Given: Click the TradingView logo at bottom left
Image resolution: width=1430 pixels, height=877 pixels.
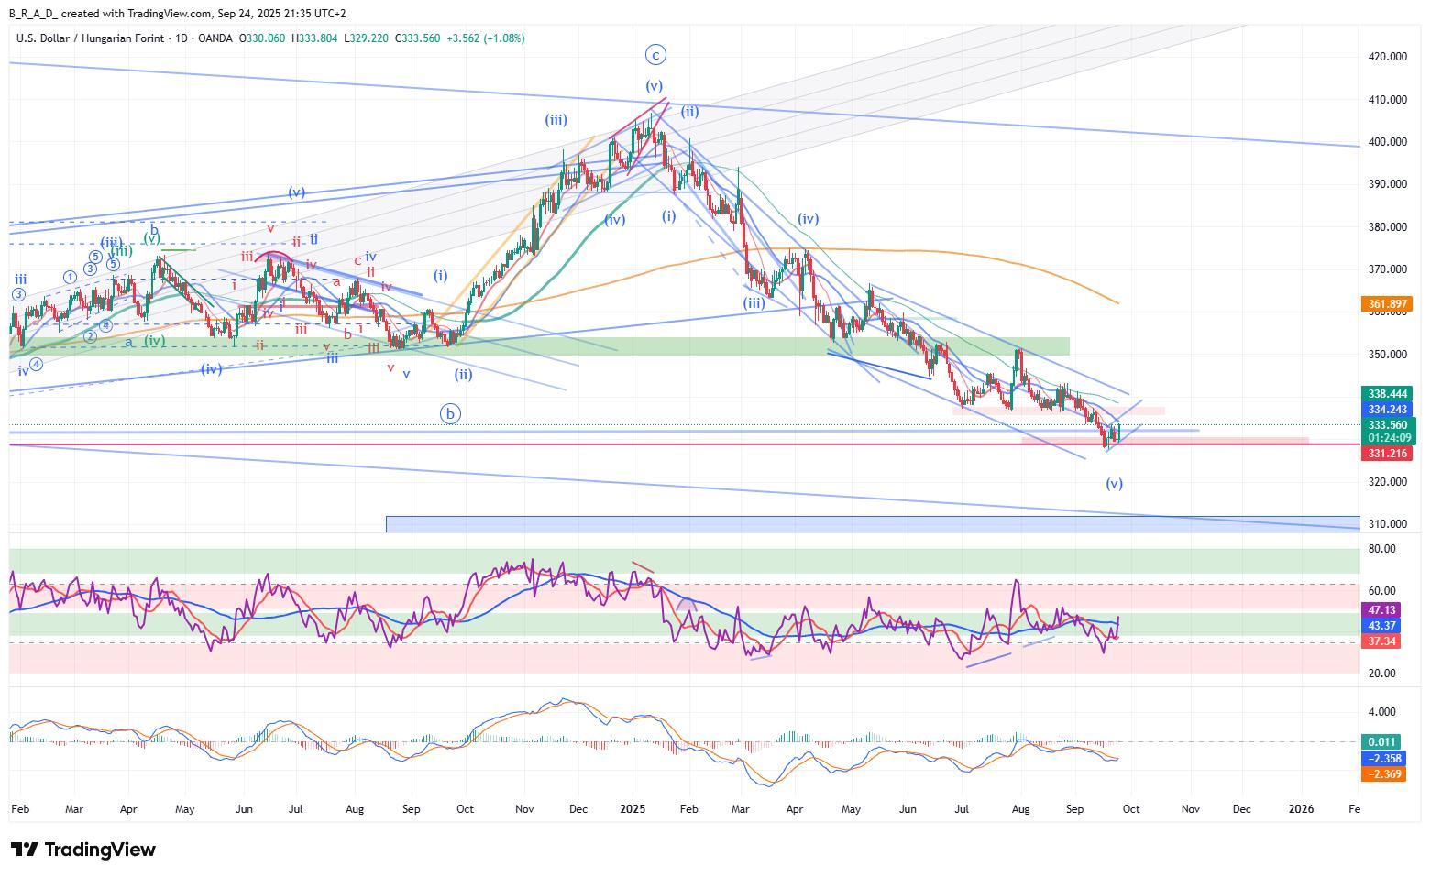Looking at the screenshot, I should click(82, 850).
